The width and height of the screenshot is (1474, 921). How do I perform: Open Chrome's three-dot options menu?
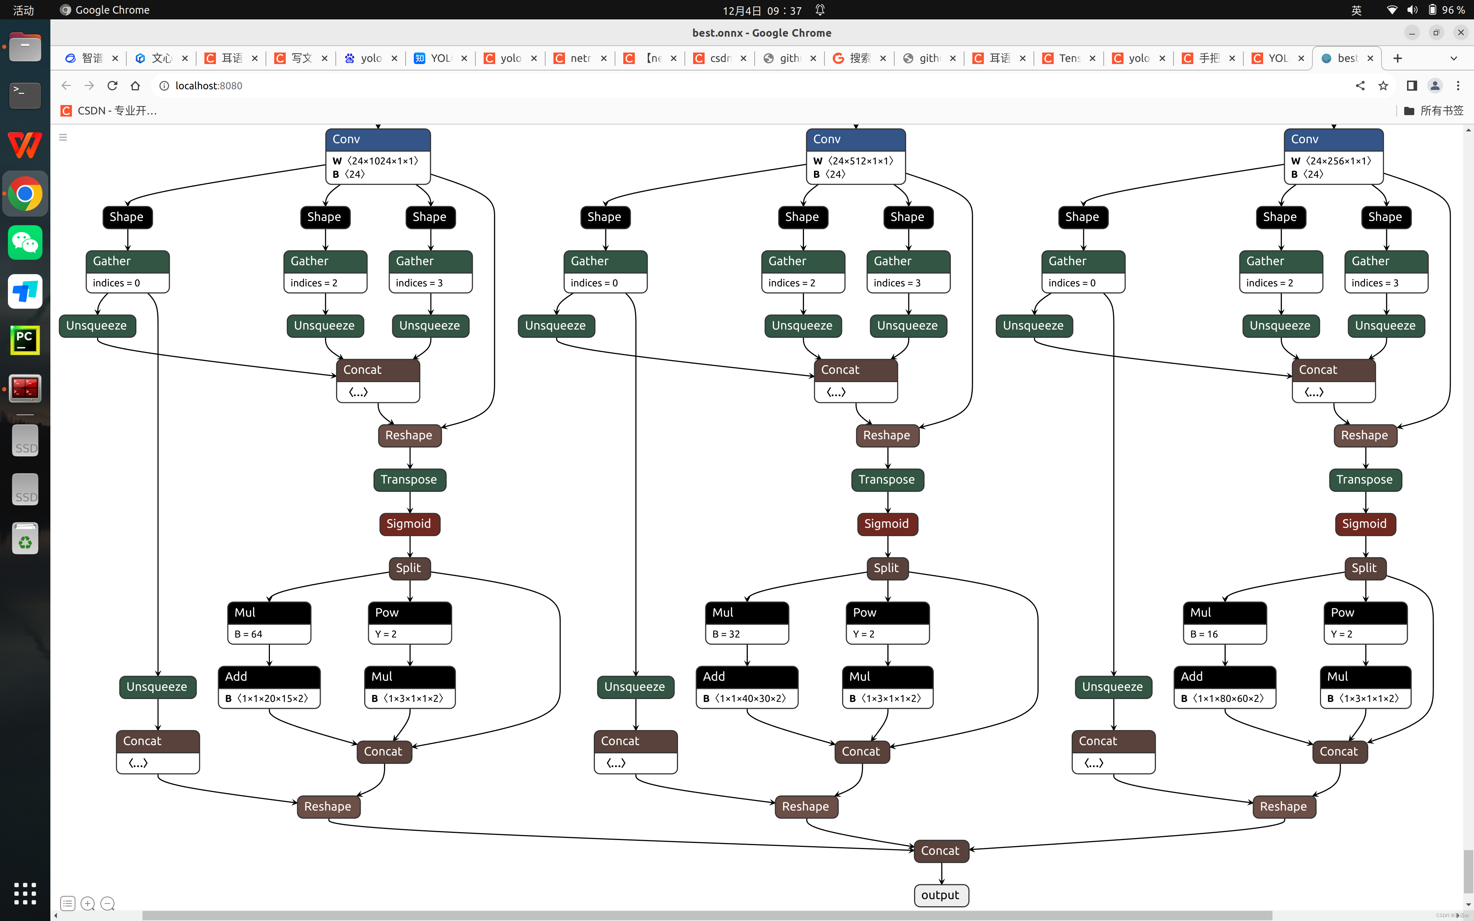coord(1459,85)
